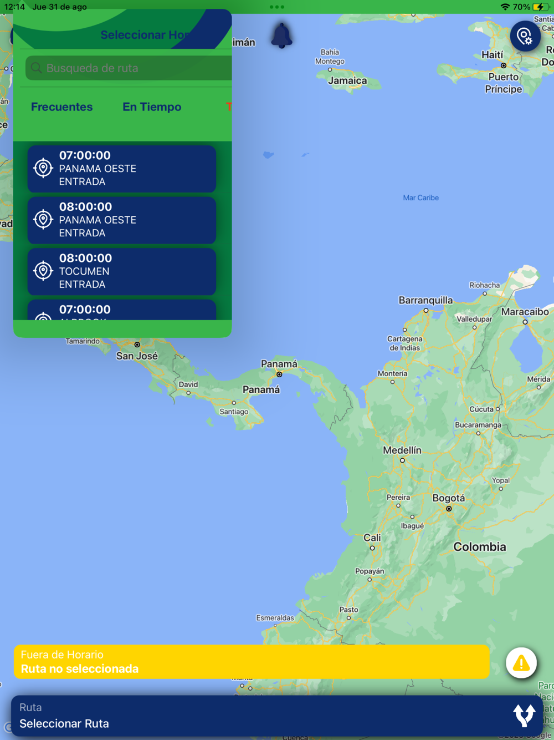Tap the Barranquilla label on map
Image resolution: width=554 pixels, height=740 pixels.
click(x=425, y=300)
